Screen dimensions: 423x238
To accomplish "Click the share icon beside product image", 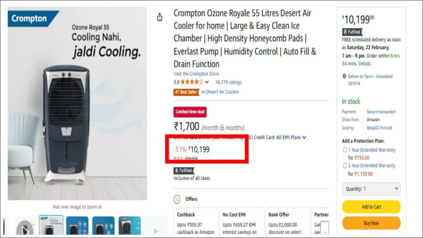I will pos(160,17).
